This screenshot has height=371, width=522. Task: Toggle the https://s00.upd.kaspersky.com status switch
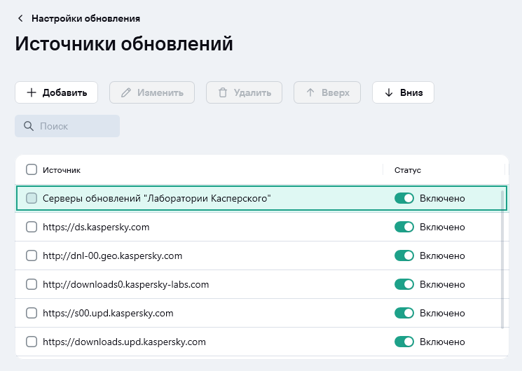tap(404, 313)
